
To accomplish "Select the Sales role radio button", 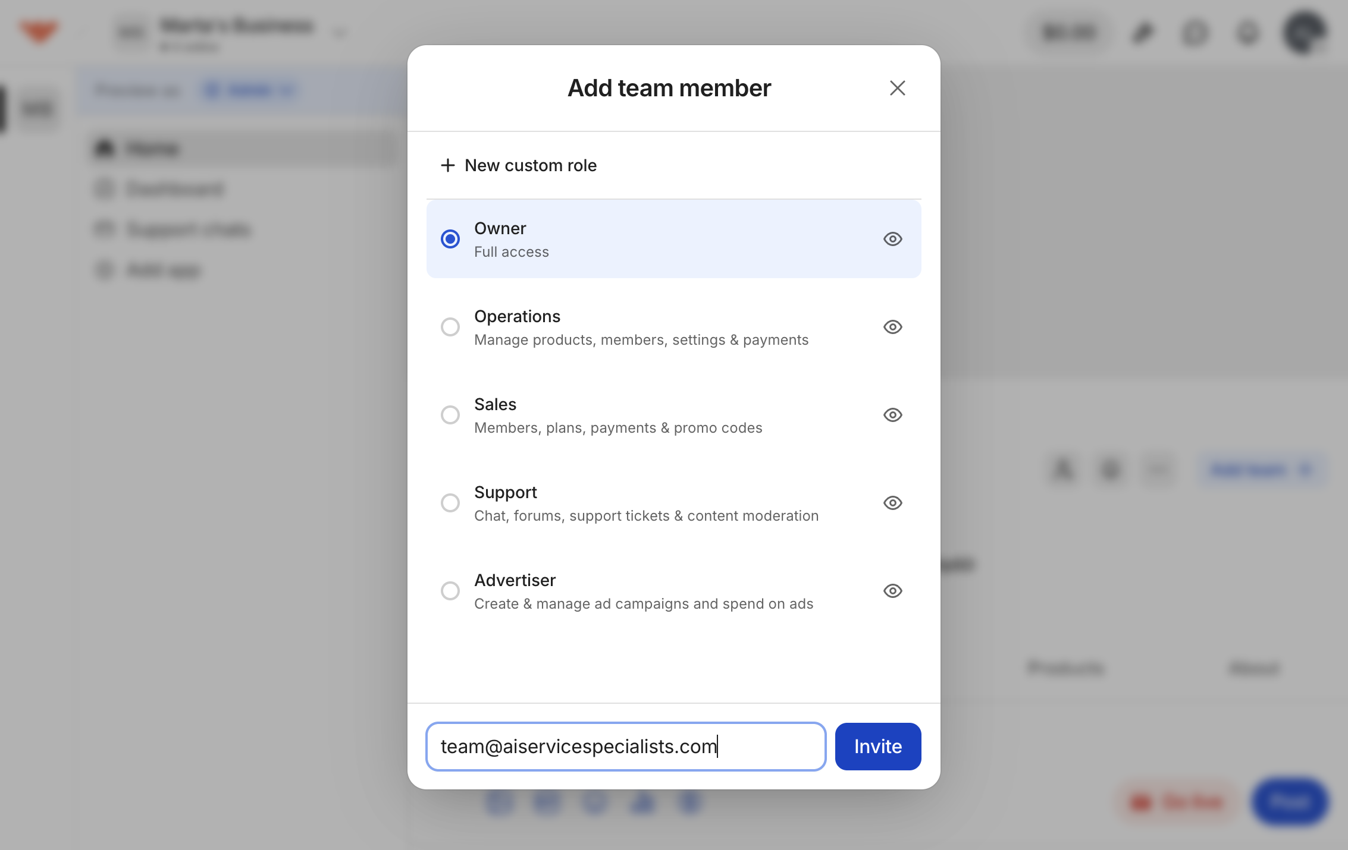I will [450, 415].
